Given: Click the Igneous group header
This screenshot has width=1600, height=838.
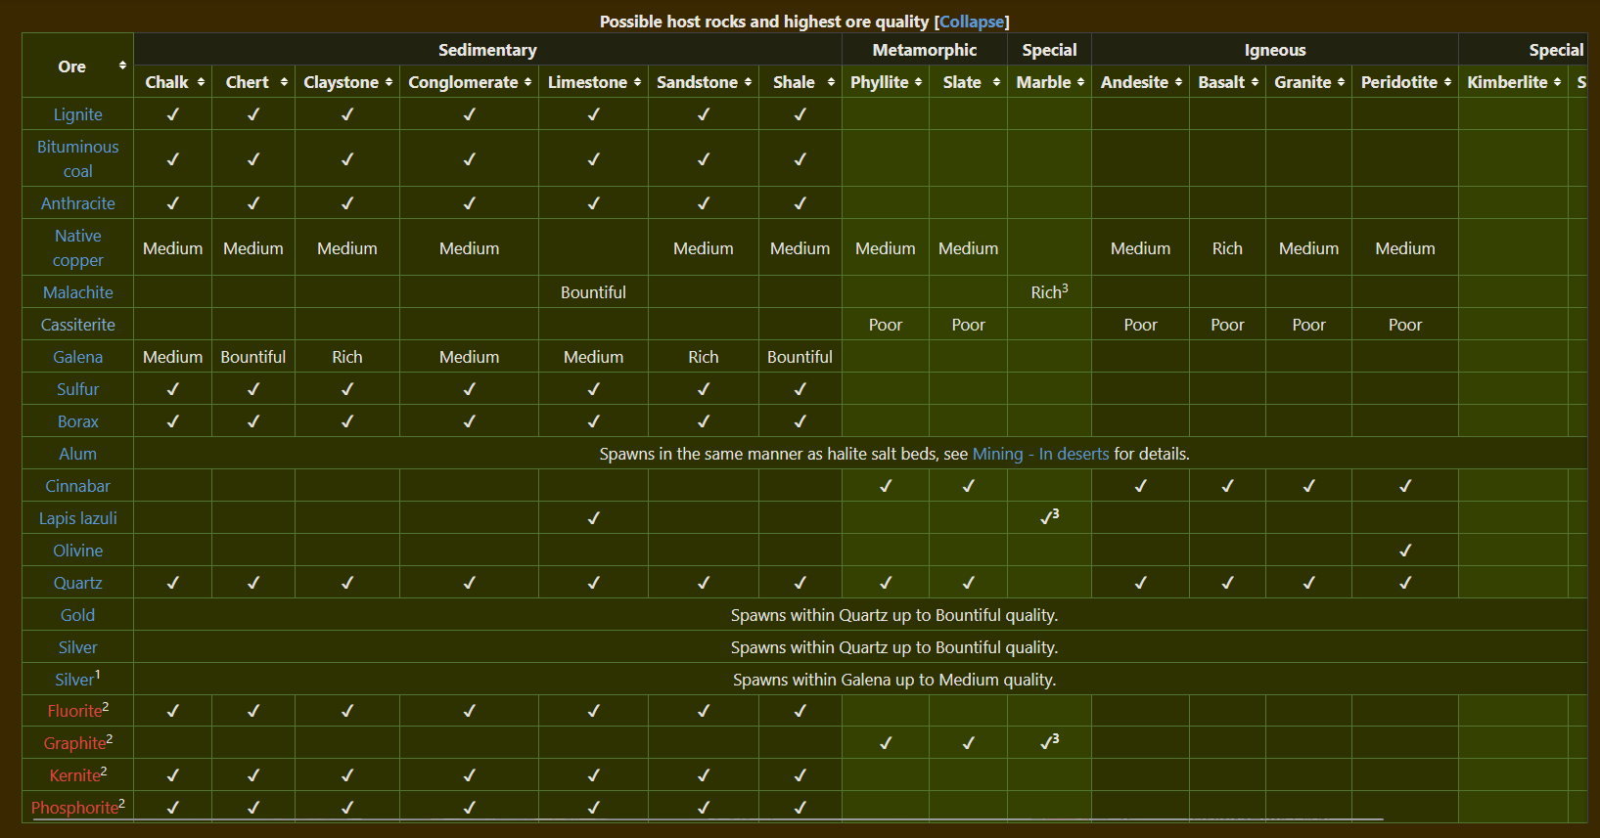Looking at the screenshot, I should 1275,50.
